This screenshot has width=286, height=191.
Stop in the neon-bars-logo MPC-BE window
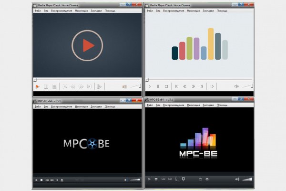(x=156, y=179)
